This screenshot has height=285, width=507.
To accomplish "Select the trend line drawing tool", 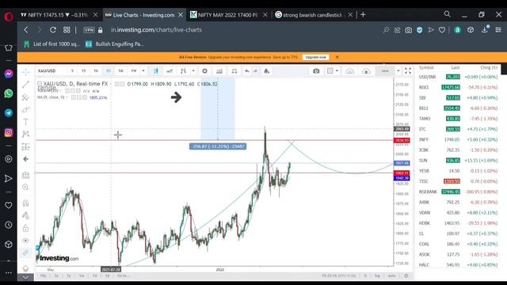I will coord(25,85).
